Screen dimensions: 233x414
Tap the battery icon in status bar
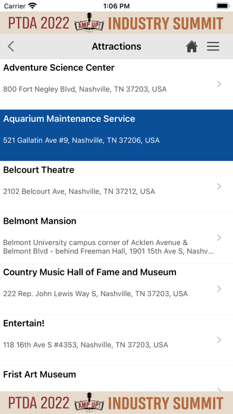(x=223, y=6)
